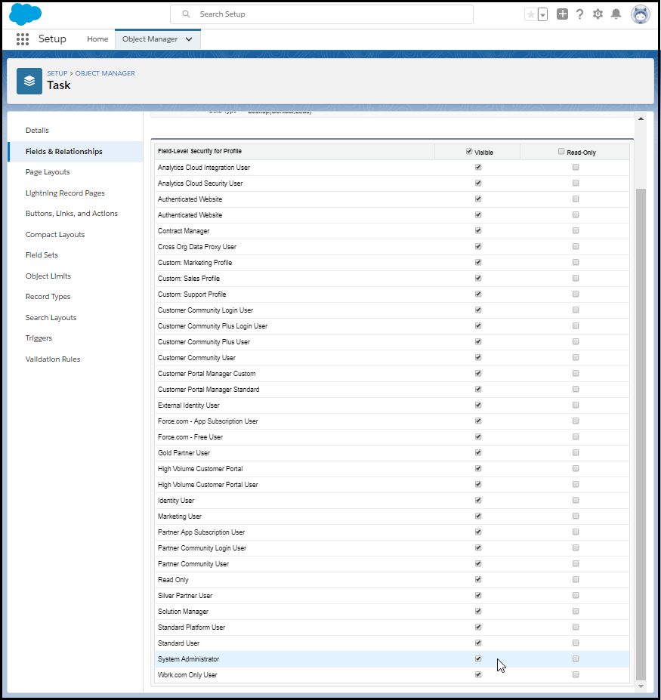
Task: Click the scrollbar down arrow
Action: coord(641,686)
